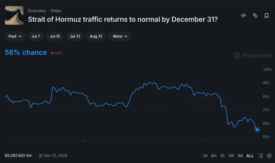Open the Economy category link
275x163 pixels.
[37, 11]
